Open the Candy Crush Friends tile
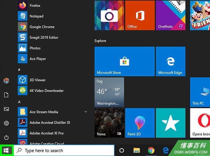Screen dimensions: 210x156 200,15
